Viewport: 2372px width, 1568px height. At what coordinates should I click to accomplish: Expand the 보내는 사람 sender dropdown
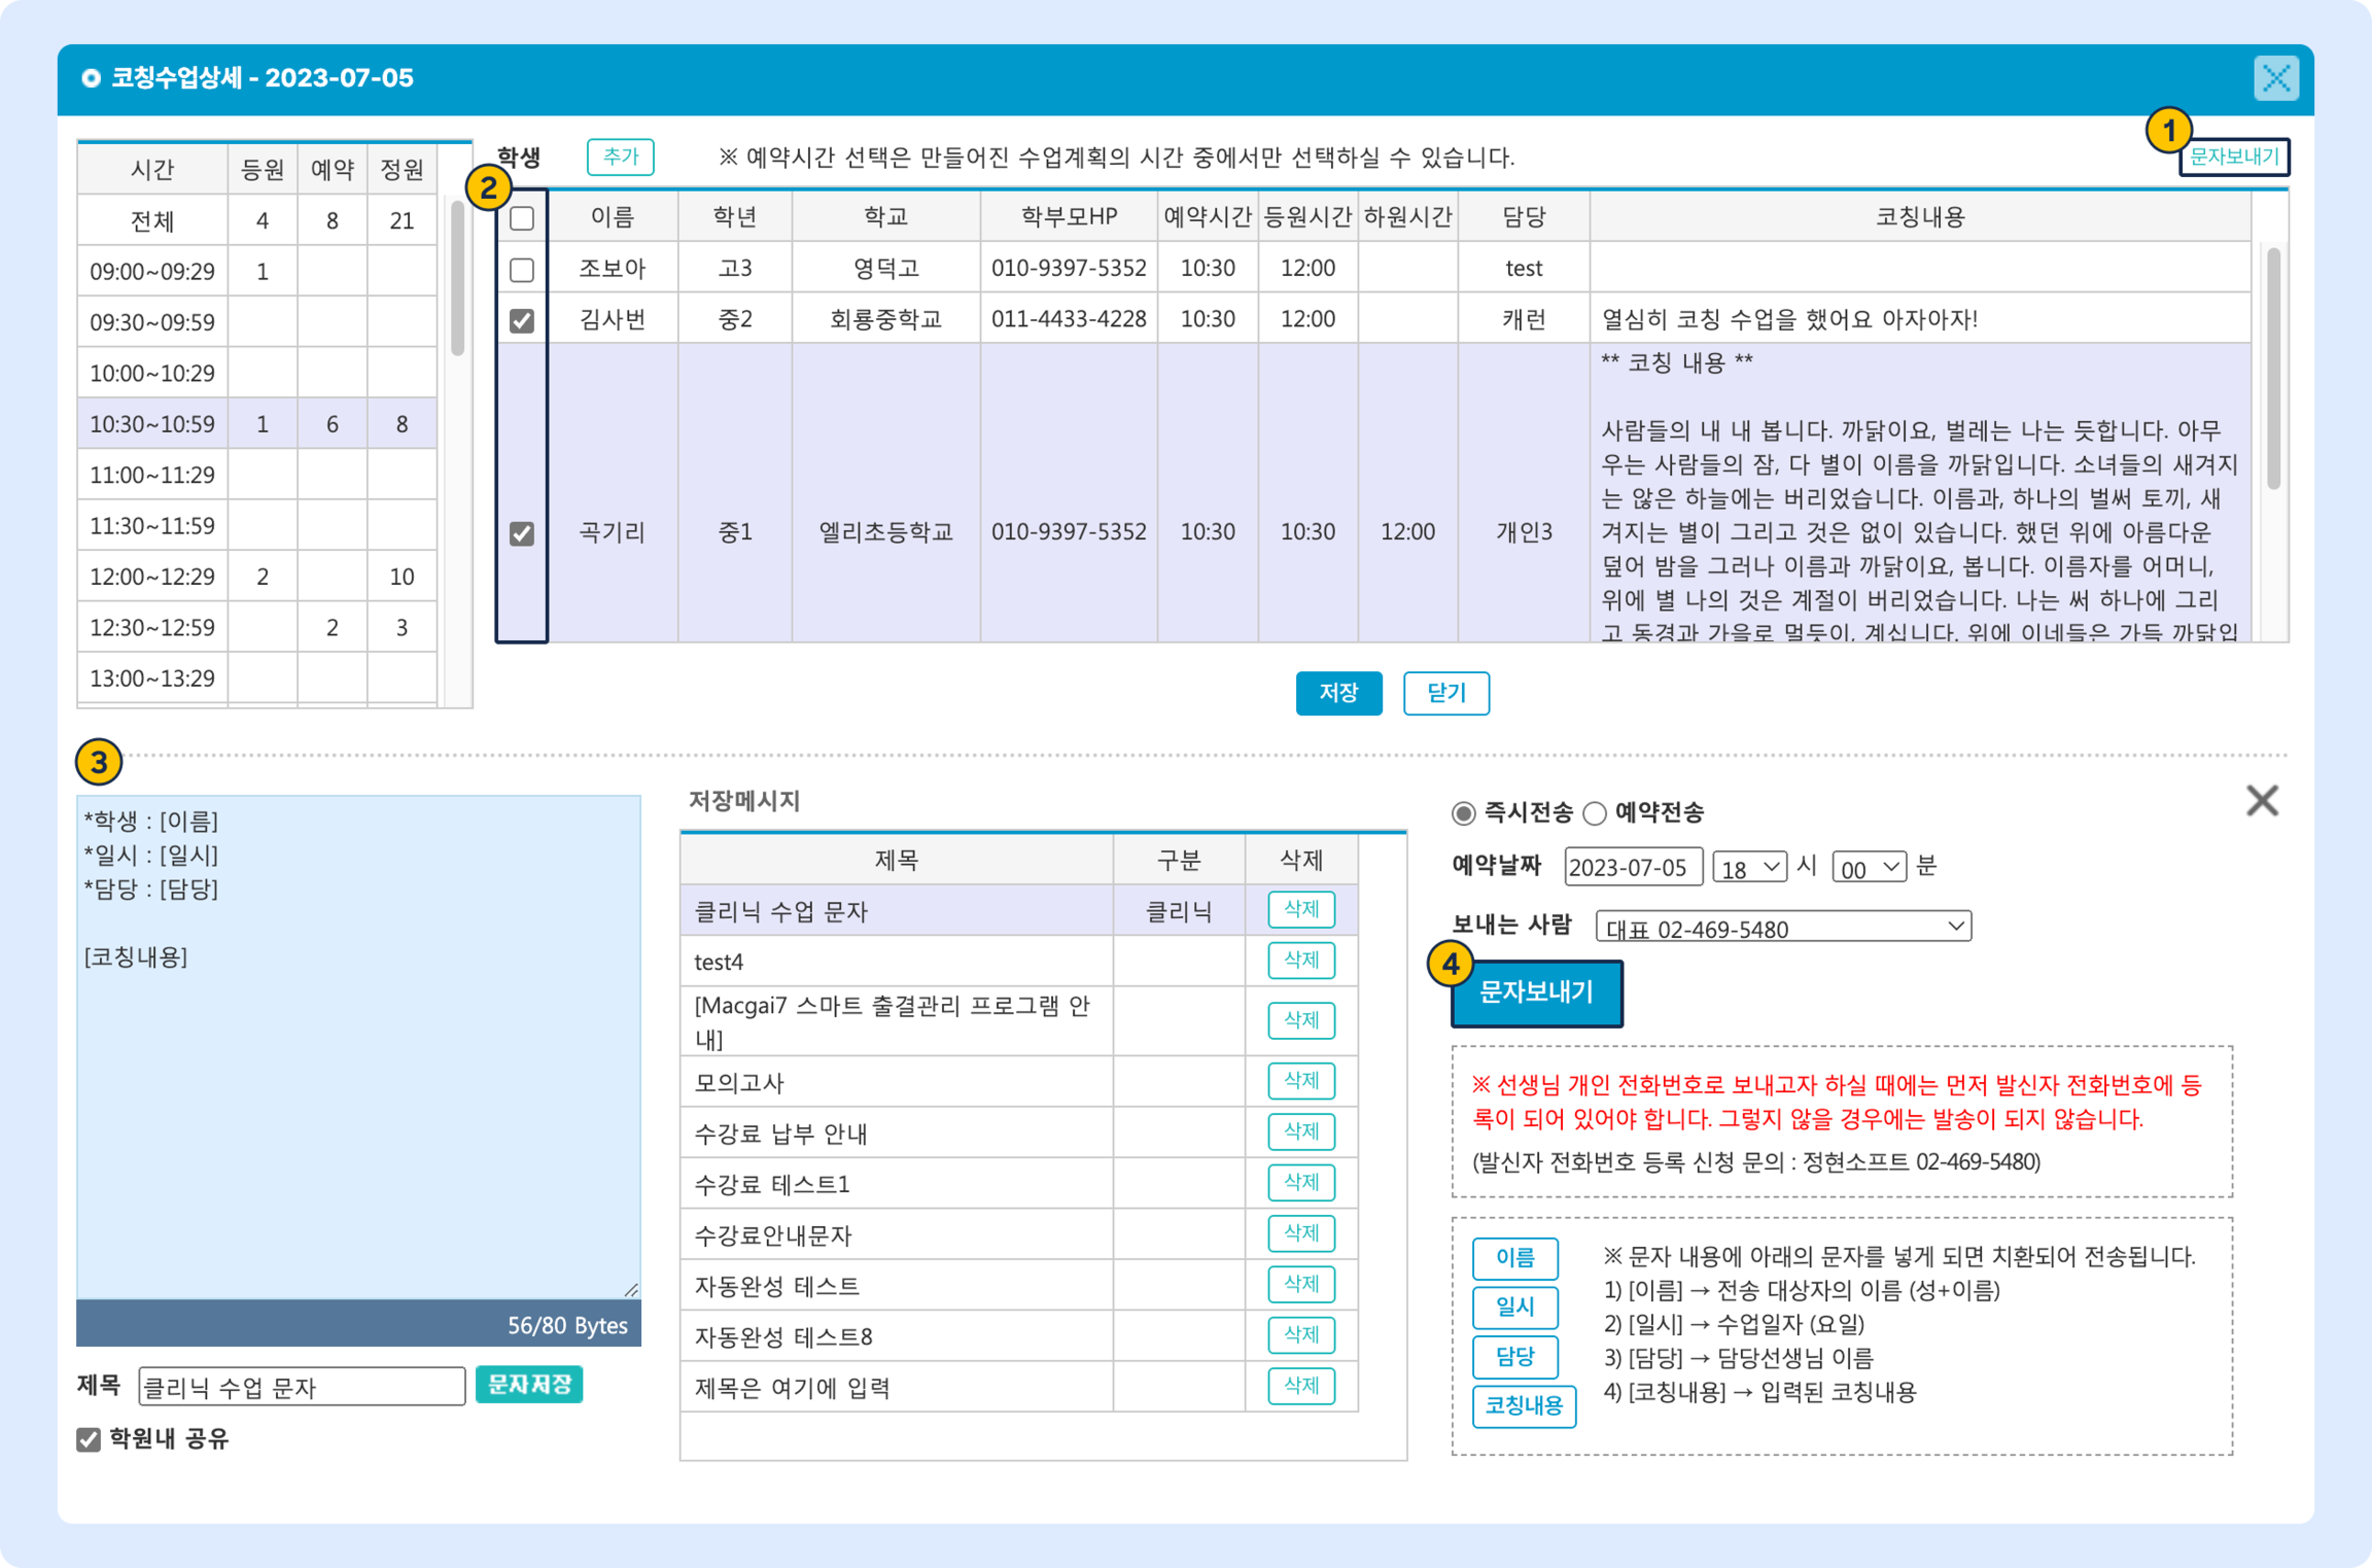pos(1783,927)
